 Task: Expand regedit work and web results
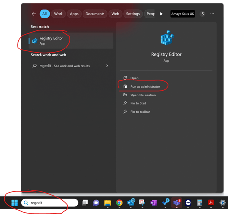[107, 66]
